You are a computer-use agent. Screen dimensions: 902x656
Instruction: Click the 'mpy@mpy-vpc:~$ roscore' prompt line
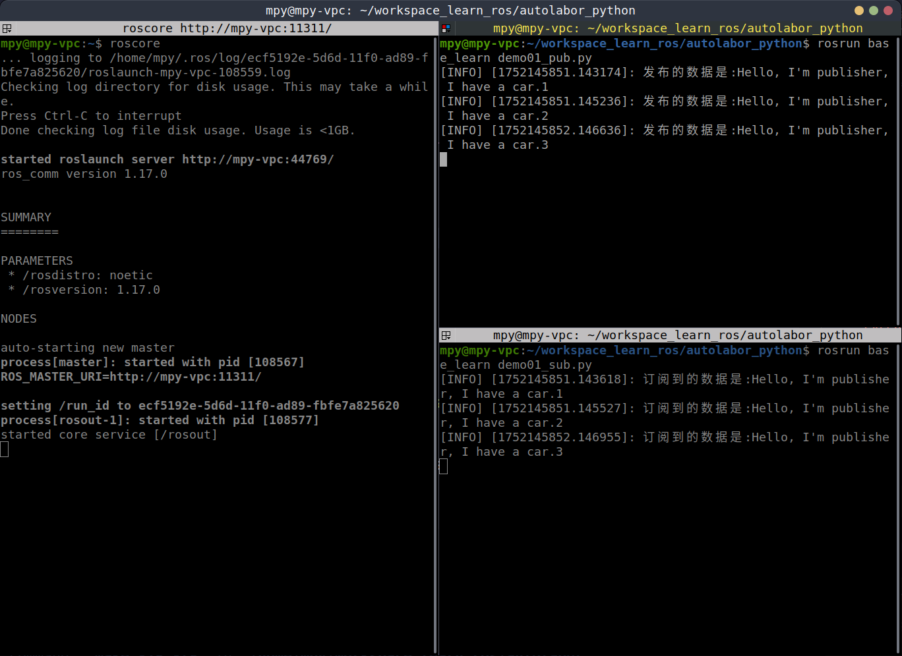80,43
